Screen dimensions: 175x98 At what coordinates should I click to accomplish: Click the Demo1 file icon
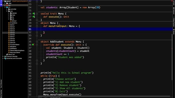point(9,25)
